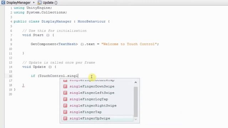Click 'TouchControl.singl' in the if statement
This screenshot has width=228, height=128.
tap(58, 76)
